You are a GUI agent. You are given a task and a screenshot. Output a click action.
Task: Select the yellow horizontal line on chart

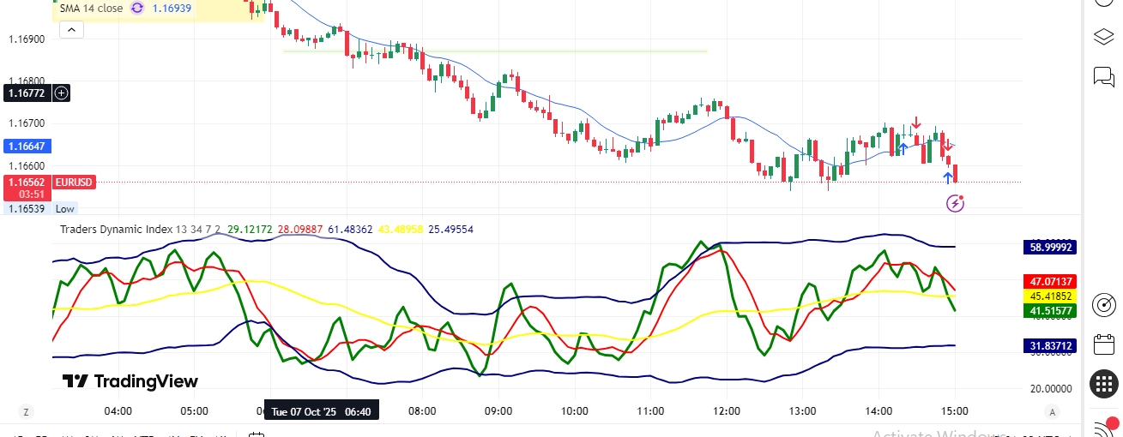(495, 51)
